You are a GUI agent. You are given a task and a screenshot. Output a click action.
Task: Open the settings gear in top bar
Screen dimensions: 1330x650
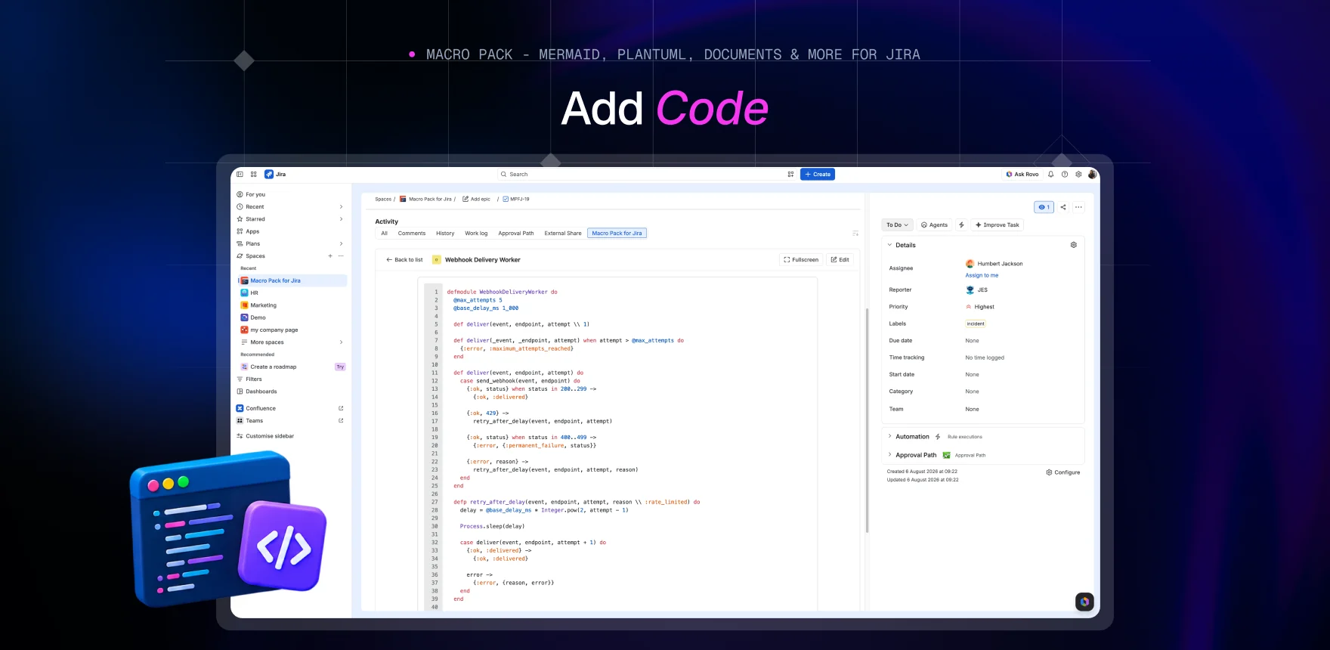pyautogui.click(x=1078, y=175)
